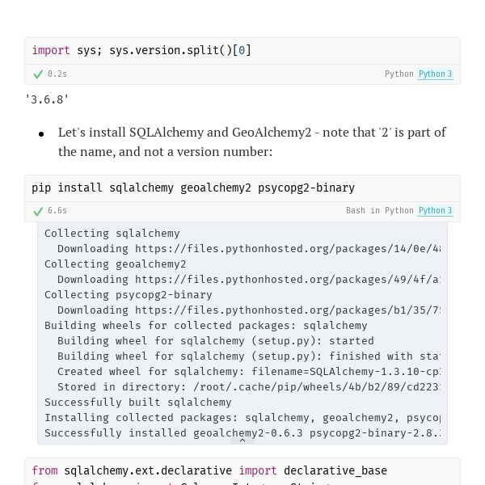Image resolution: width=485 pixels, height=485 pixels.
Task: Click the 6.6s execution time label
Action: click(x=57, y=211)
